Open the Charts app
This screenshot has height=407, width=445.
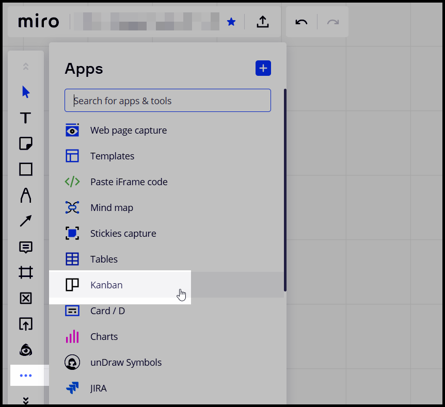click(166, 337)
